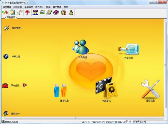This screenshot has height=124, width=168.
Task: Click the vertical scrollbar up arrow
Action: [x=165, y=20]
